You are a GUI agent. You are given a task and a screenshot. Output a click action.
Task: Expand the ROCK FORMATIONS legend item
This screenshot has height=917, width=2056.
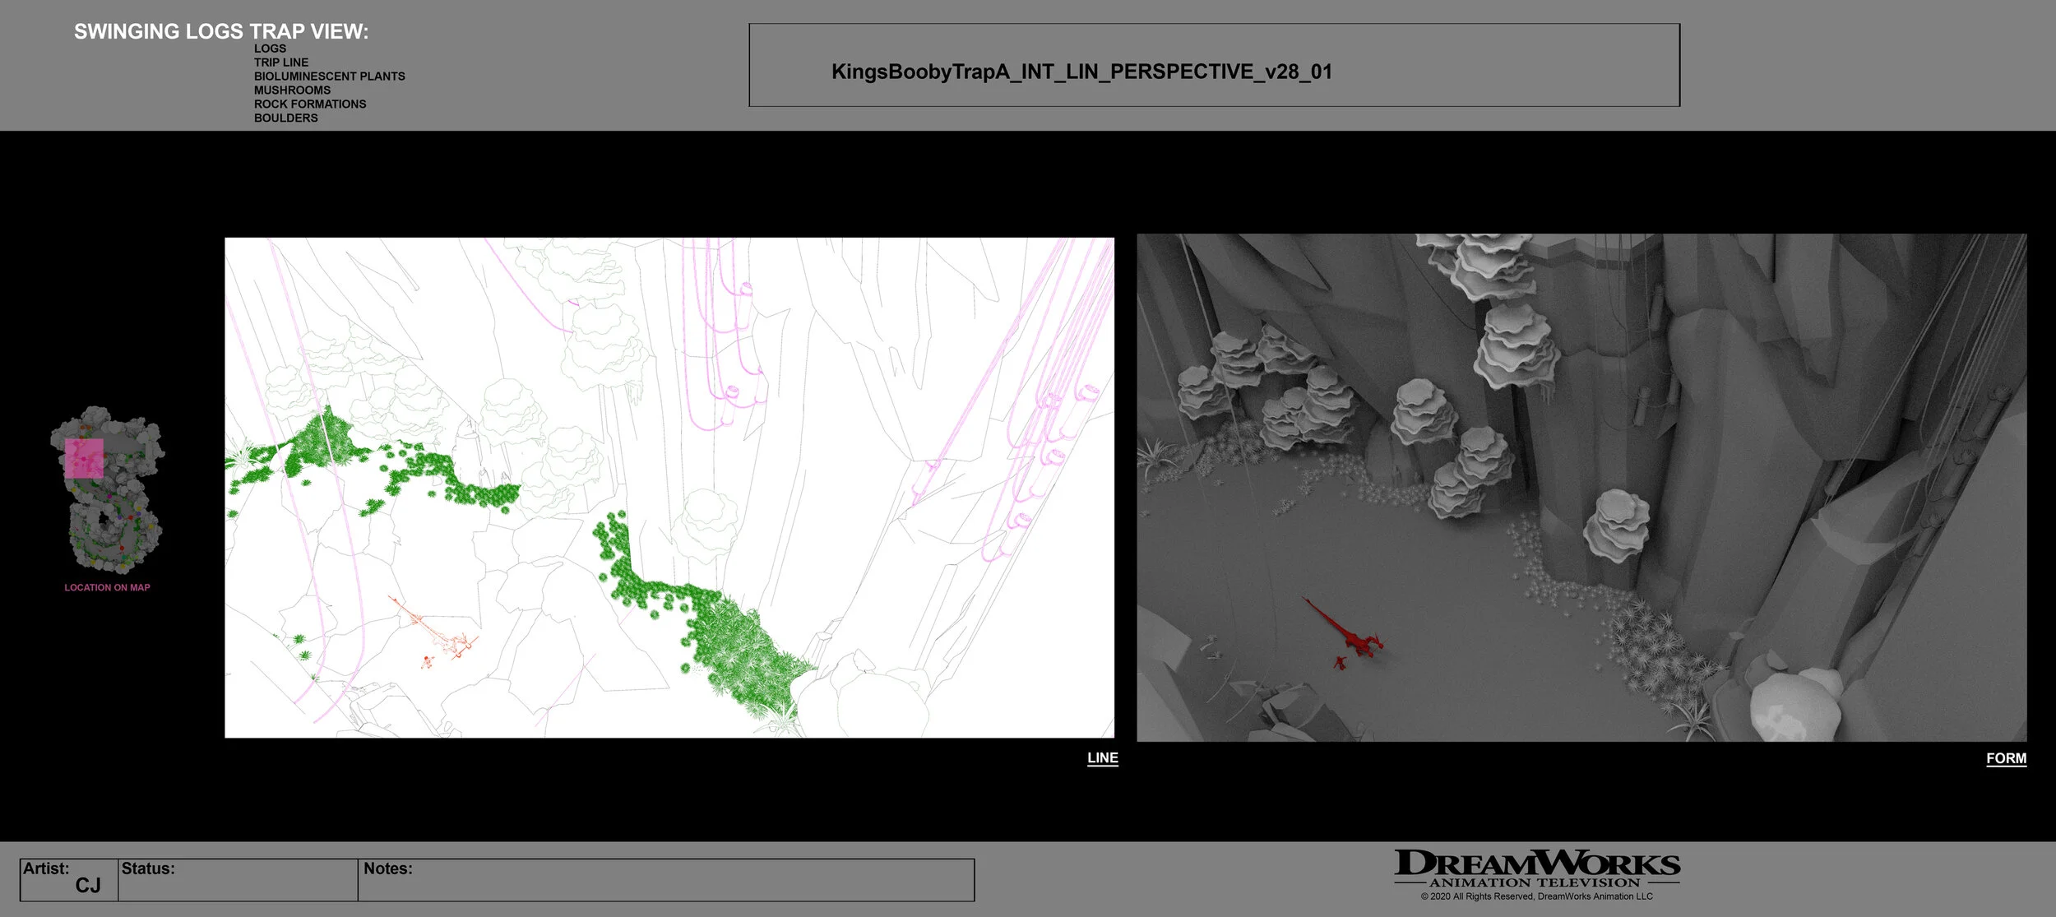310,104
